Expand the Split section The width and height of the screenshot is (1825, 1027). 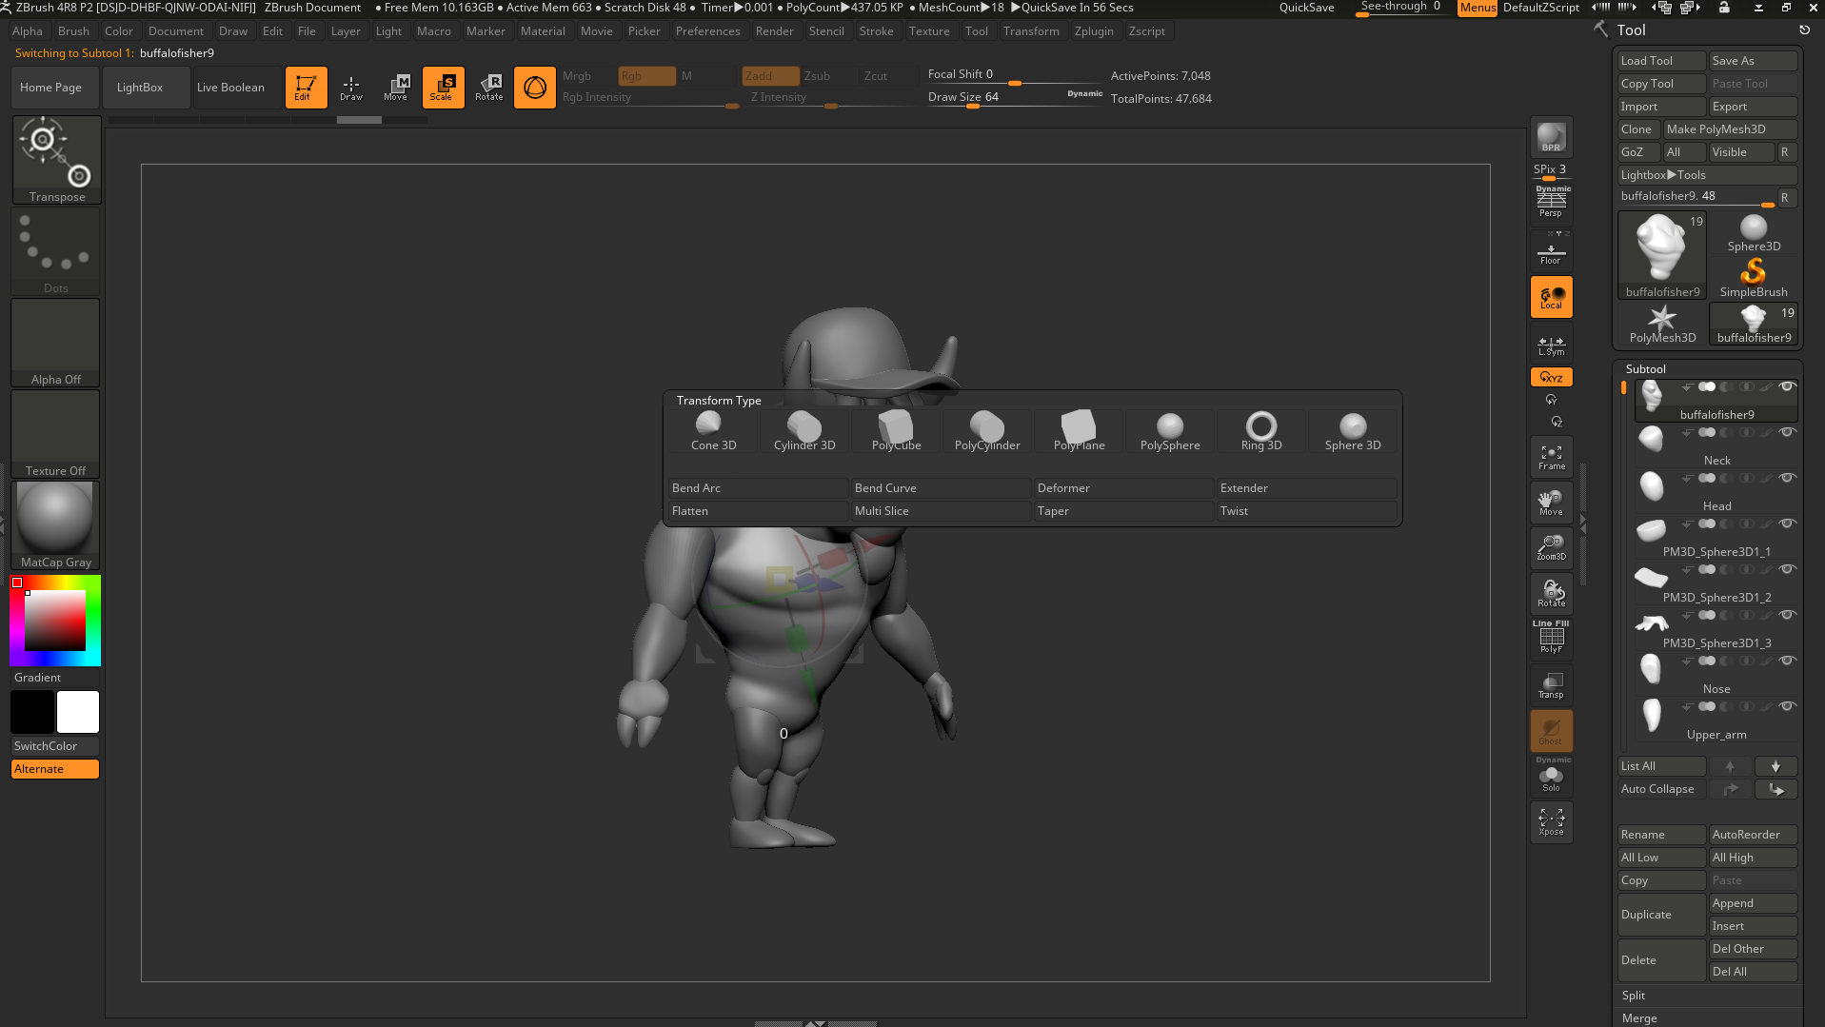1633,996
